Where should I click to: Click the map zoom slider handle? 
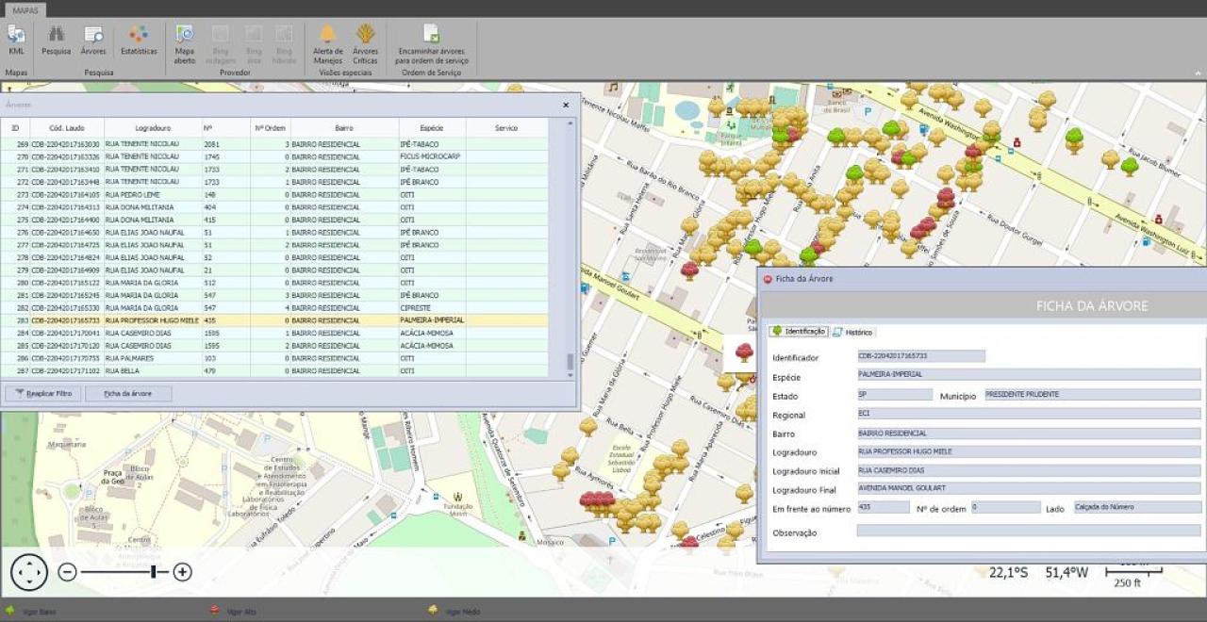(x=154, y=571)
